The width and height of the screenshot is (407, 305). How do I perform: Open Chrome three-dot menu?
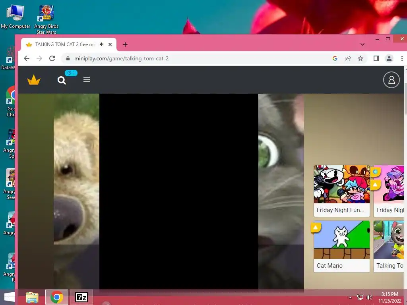[402, 58]
